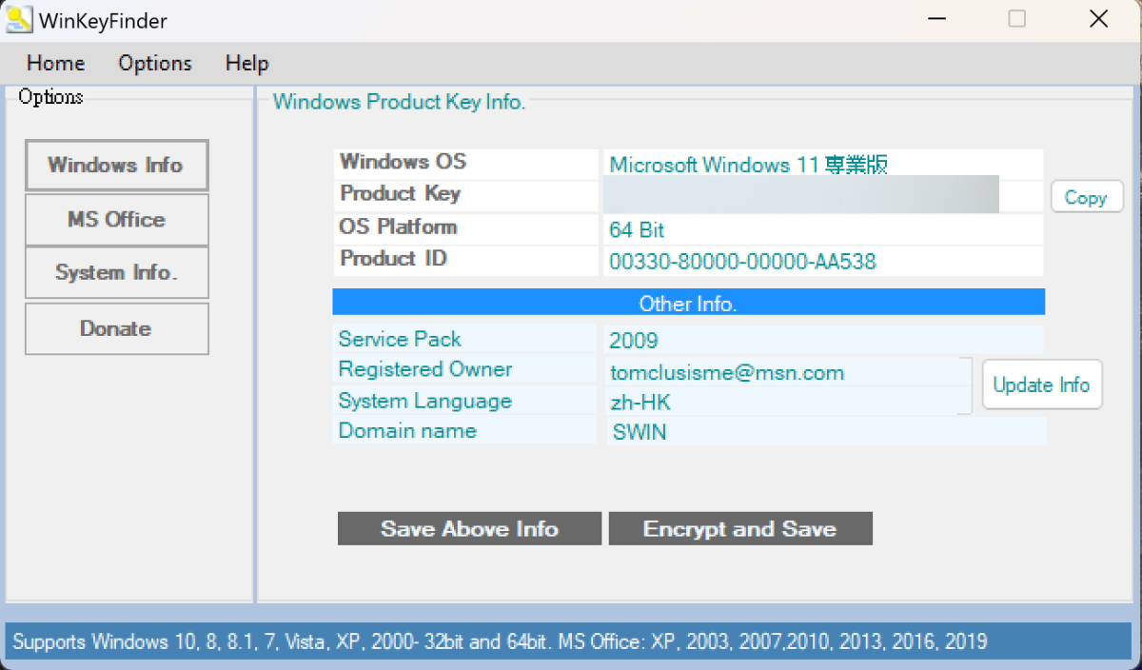
Task: Click the Registered Owner email field
Action: tap(785, 372)
